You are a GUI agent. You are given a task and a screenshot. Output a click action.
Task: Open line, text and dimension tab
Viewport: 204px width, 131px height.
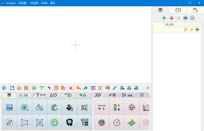39,95
